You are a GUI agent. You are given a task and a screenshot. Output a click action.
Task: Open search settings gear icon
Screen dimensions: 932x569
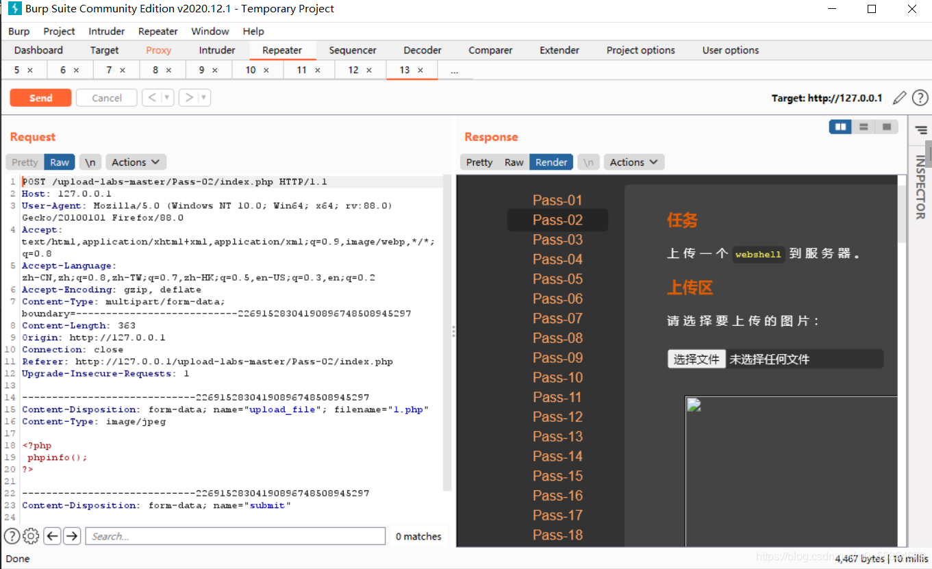point(32,536)
